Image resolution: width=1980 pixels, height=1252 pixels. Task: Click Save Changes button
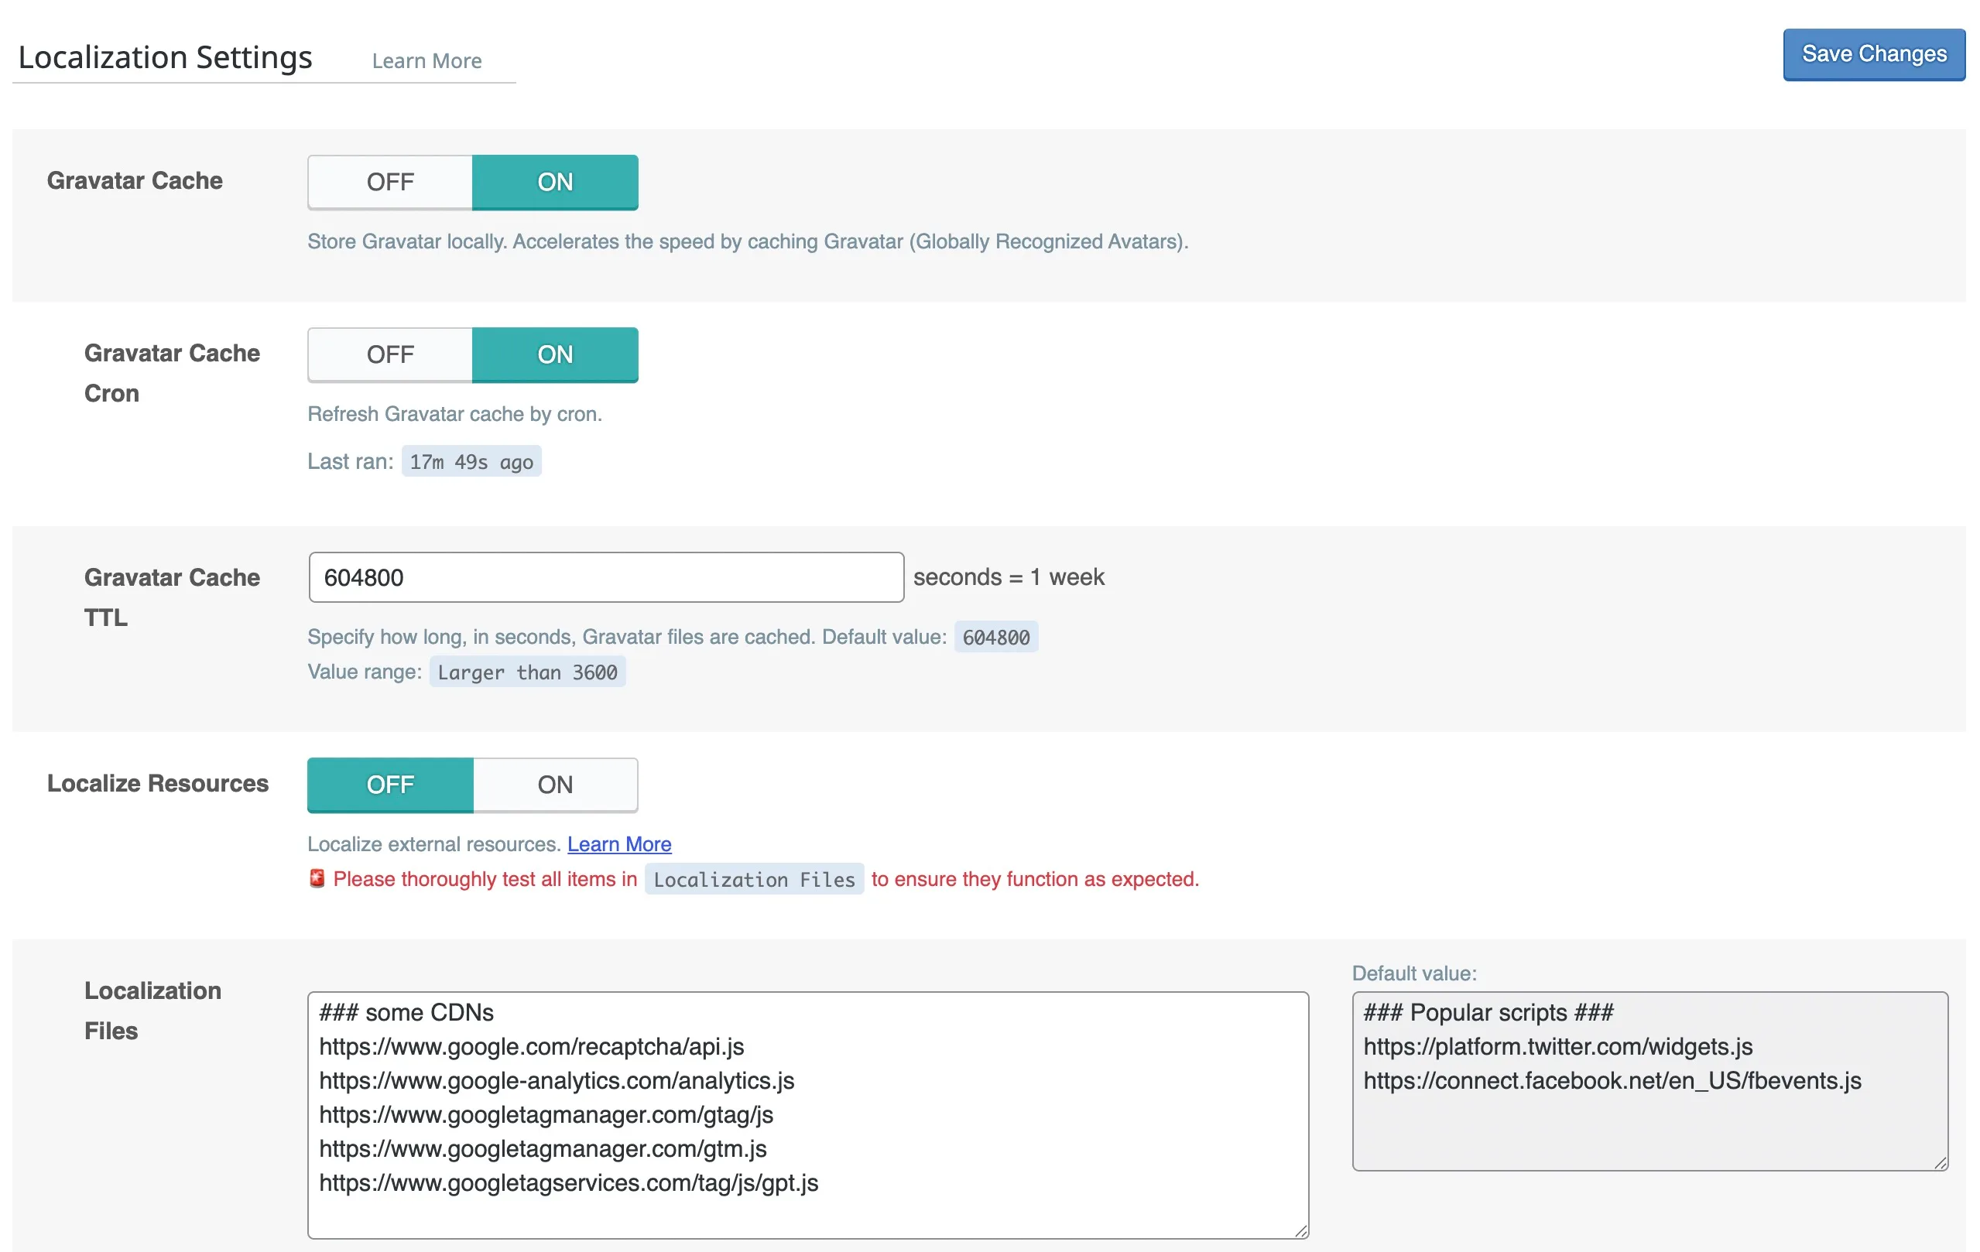point(1874,54)
